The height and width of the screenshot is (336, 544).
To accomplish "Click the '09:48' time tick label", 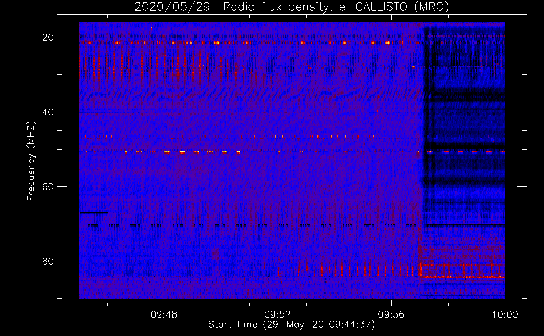I will [164, 315].
